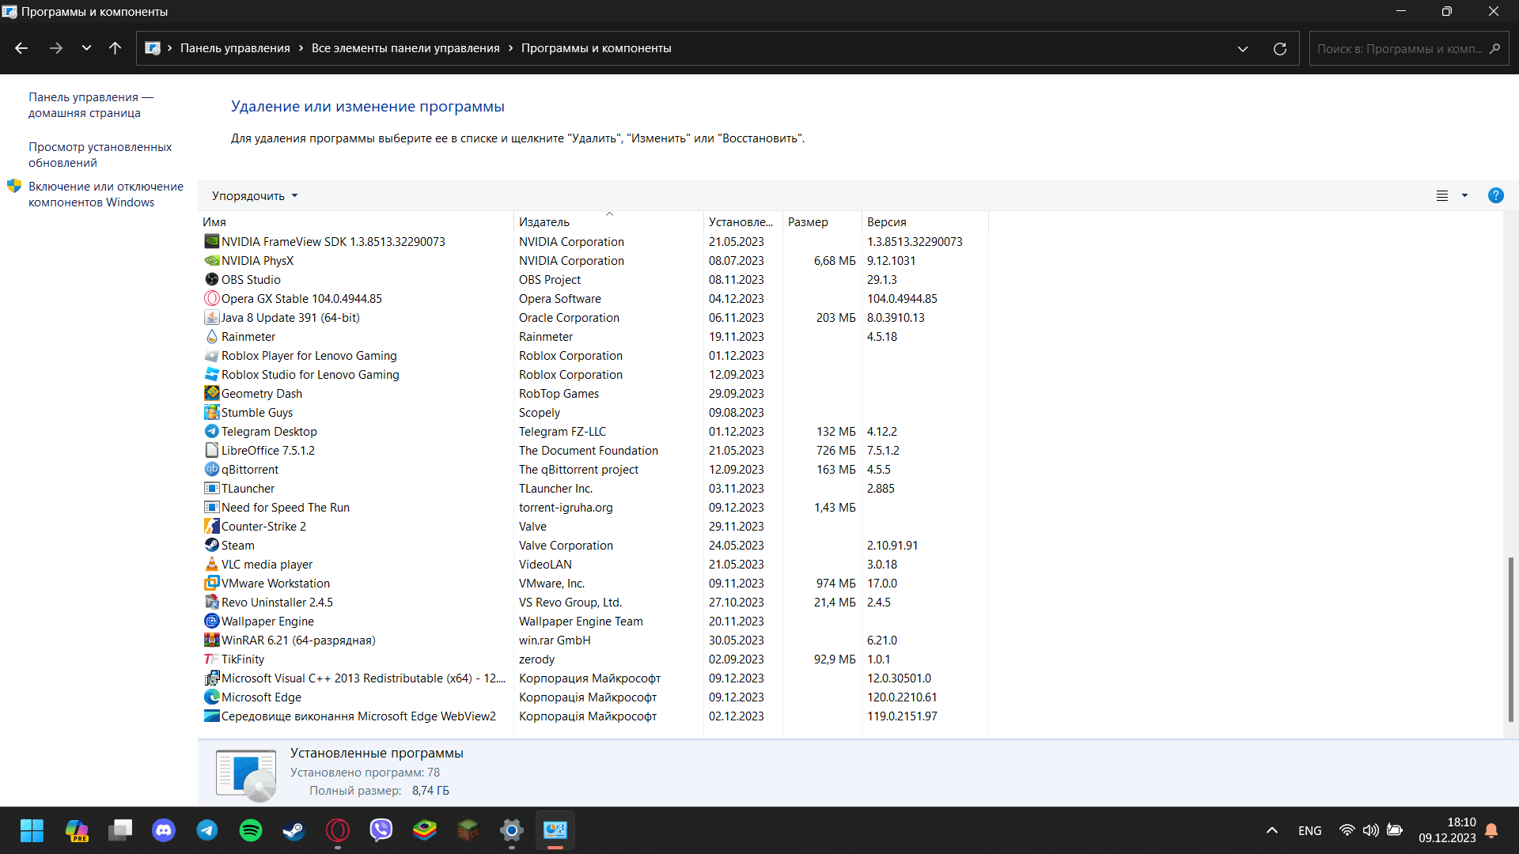The height and width of the screenshot is (854, 1519).
Task: Open the Упорядочить dropdown menu
Action: (255, 195)
